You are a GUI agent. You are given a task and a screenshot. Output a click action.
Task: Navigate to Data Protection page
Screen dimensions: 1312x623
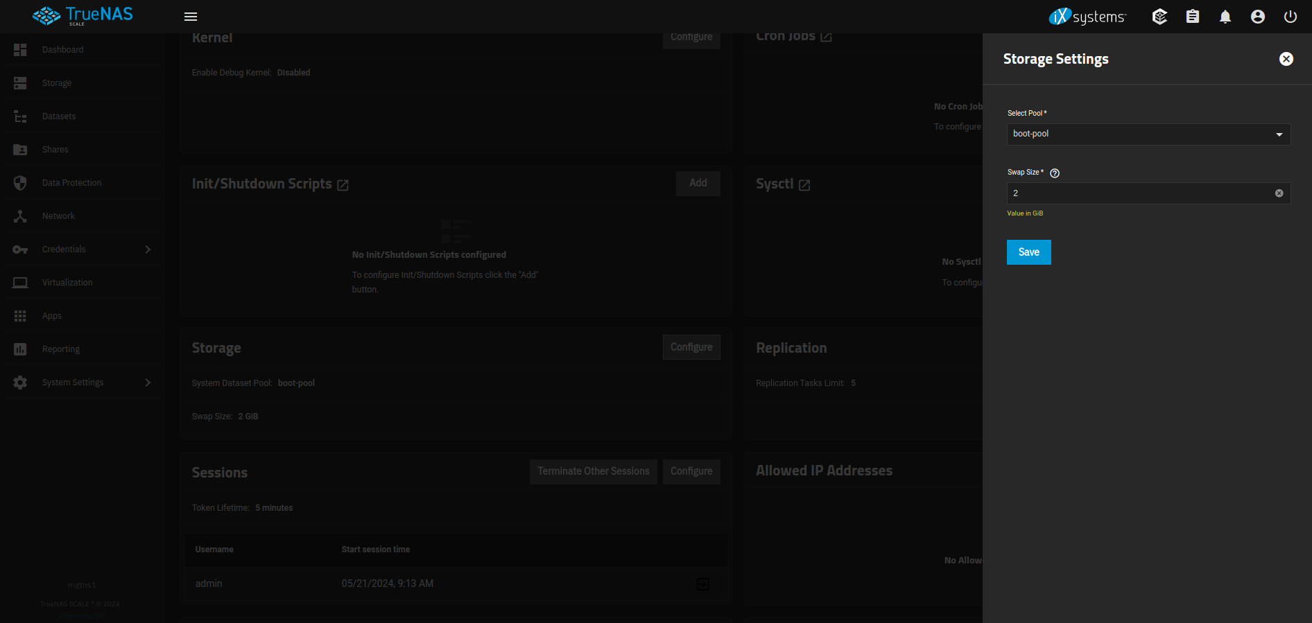(x=71, y=183)
